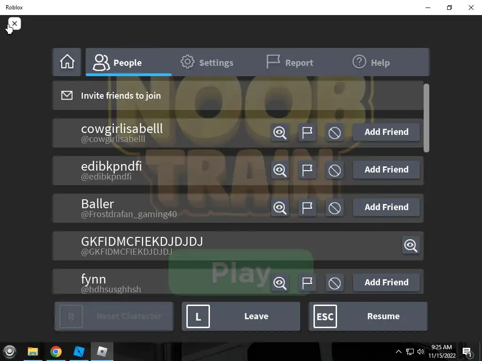The width and height of the screenshot is (482, 361).
Task: Open the notification center icon
Action: click(x=467, y=352)
